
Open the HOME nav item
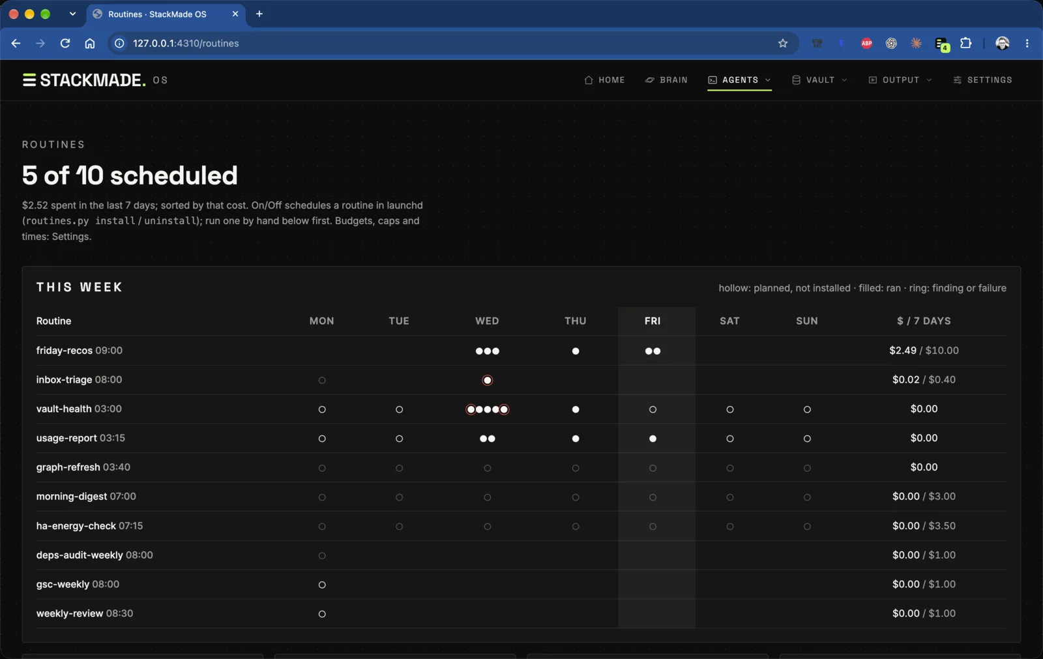click(604, 80)
